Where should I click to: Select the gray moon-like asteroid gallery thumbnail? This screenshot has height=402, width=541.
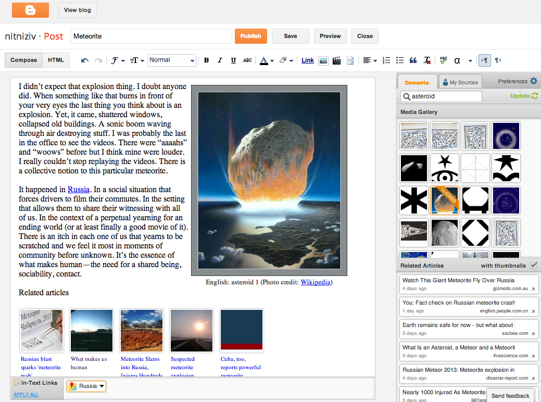[445, 233]
